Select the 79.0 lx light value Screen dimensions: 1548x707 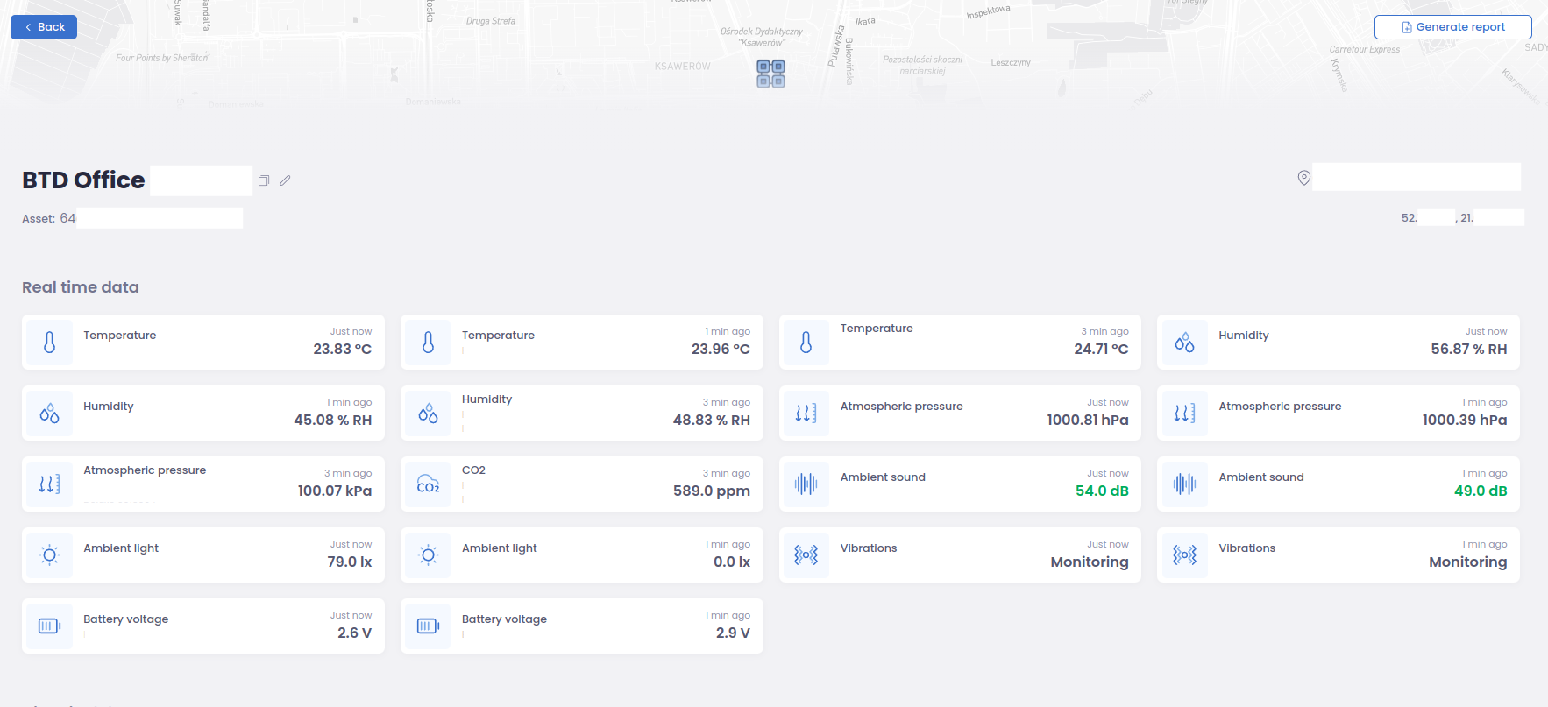point(350,562)
